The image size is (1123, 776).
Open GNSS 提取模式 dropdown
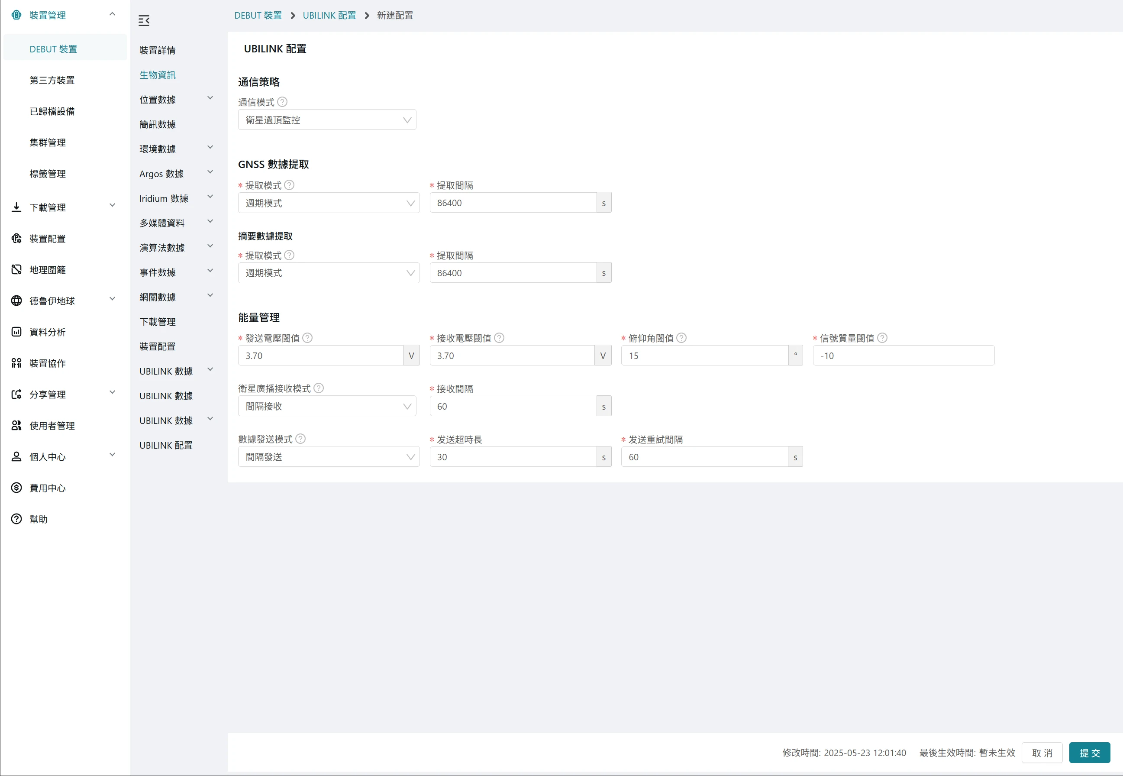pos(329,203)
